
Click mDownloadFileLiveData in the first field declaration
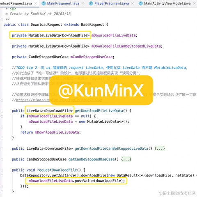click(113, 35)
